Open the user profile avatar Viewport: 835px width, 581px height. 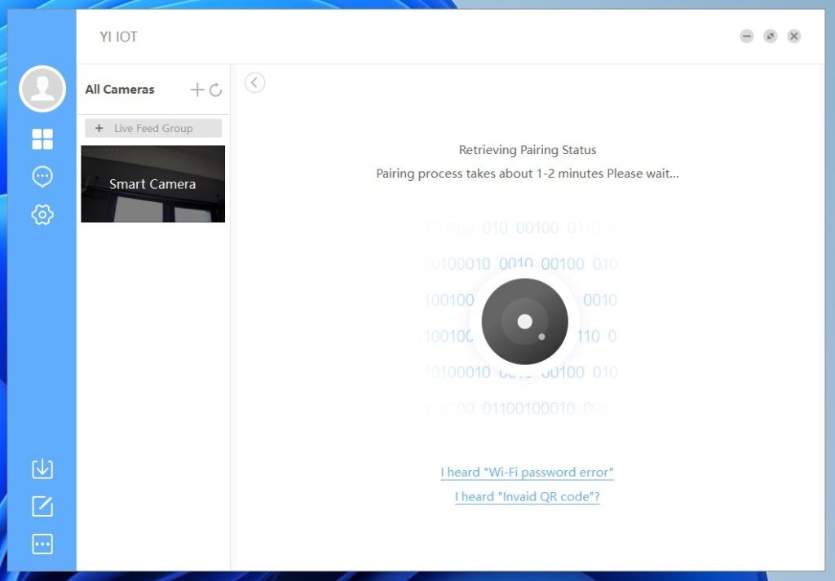tap(42, 89)
